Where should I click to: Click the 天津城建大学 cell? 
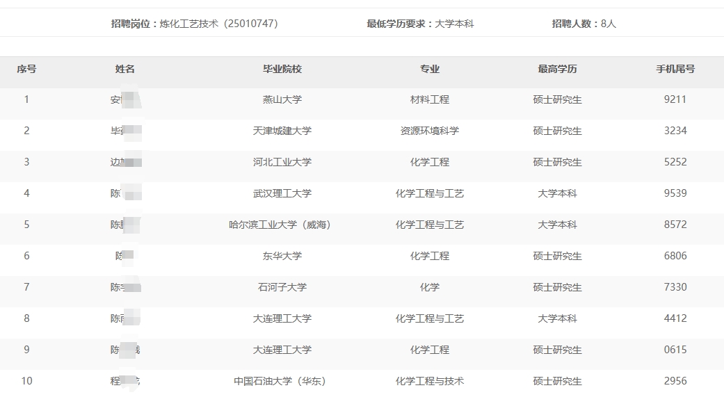[x=282, y=131]
